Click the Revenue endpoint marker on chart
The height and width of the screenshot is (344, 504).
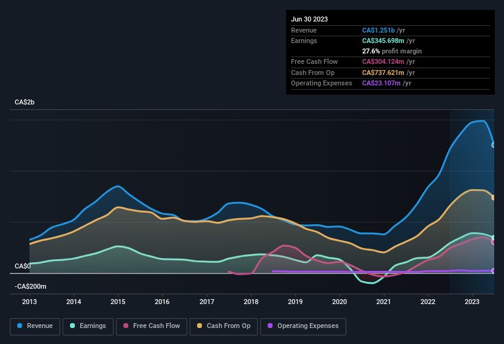(x=494, y=146)
